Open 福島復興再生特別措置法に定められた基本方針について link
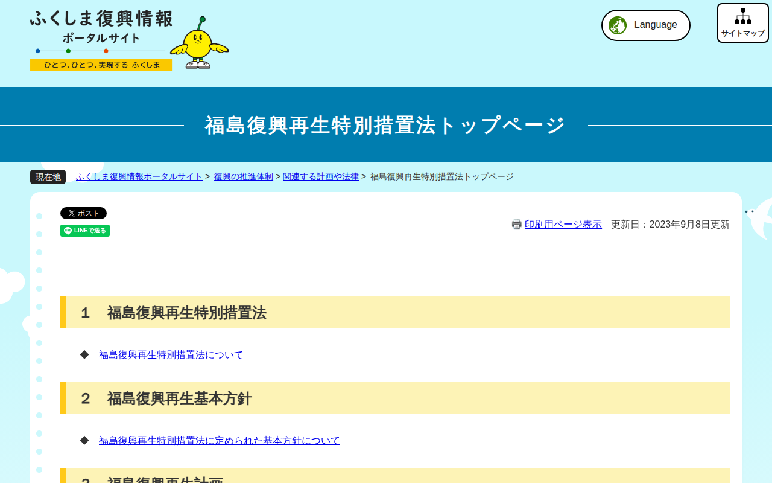 (220, 441)
